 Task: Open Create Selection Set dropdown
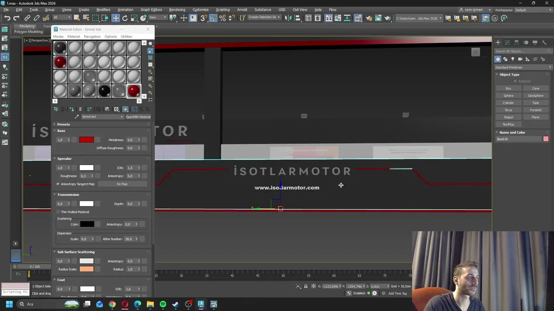264,18
